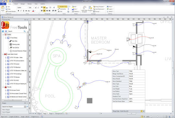Click the More Shapes button
The height and width of the screenshot is (118, 175).
[x=15, y=110]
